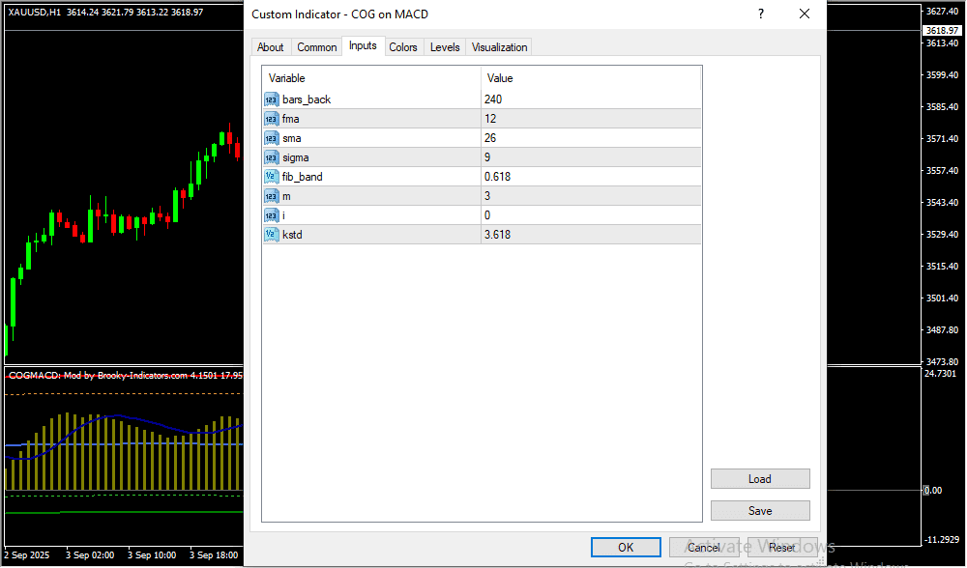Select the bars_back value 240 field

point(590,99)
